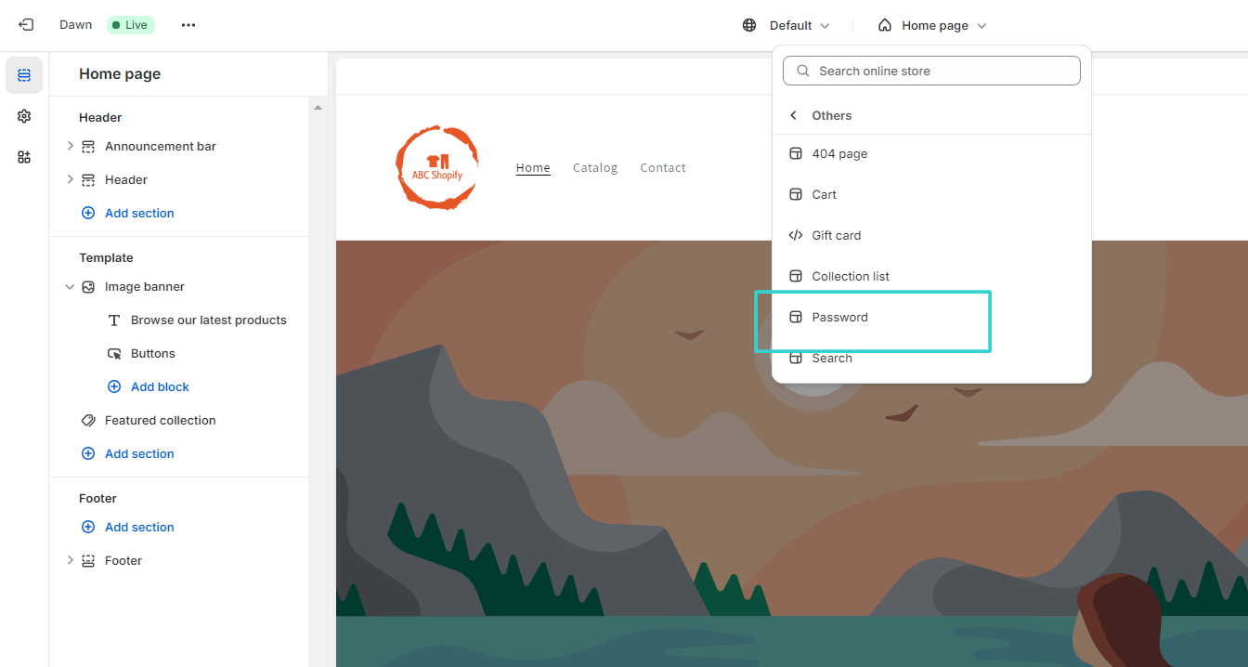Screen dimensions: 1248x667
Task: Click the Image banner section icon
Action: 87,286
